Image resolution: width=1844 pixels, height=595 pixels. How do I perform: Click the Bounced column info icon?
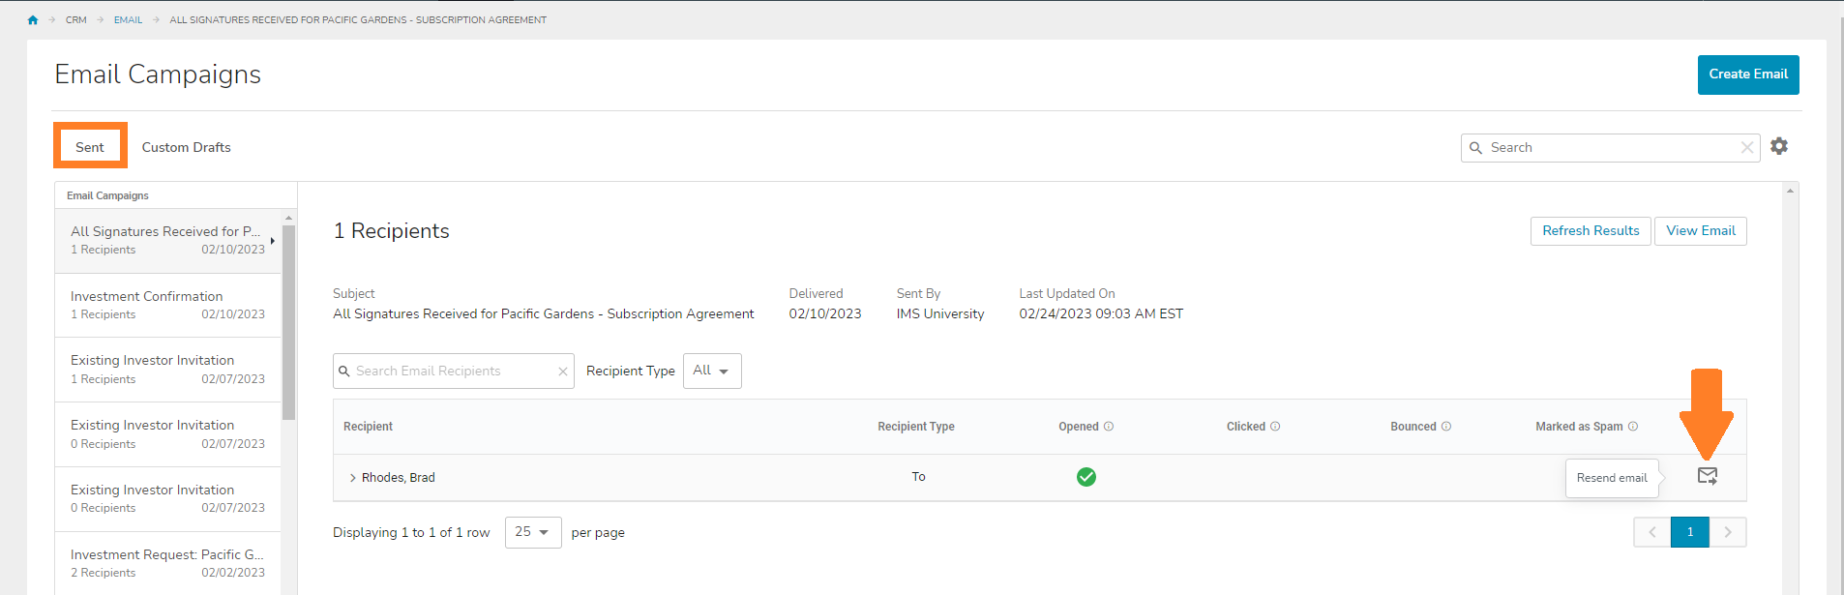tap(1446, 427)
